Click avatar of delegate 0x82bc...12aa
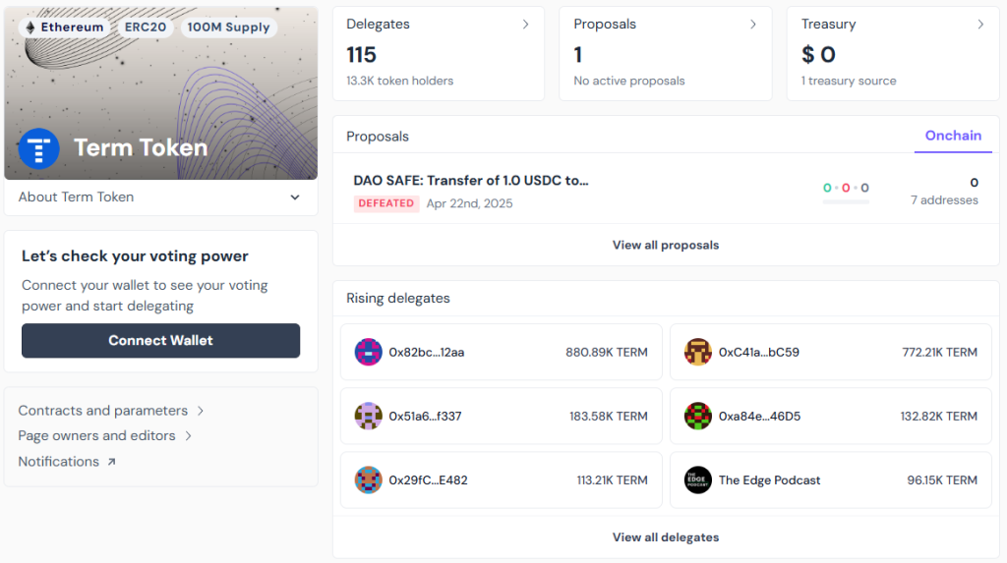The width and height of the screenshot is (1007, 563). (x=368, y=352)
